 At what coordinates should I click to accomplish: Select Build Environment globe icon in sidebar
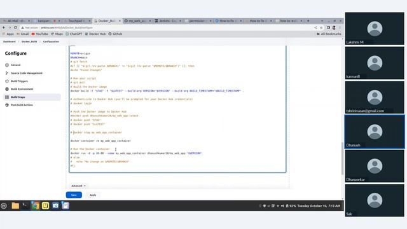[7, 89]
